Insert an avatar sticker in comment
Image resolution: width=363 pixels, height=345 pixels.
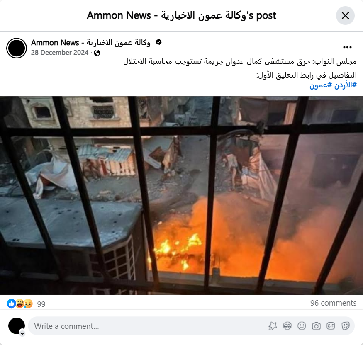[x=287, y=326]
